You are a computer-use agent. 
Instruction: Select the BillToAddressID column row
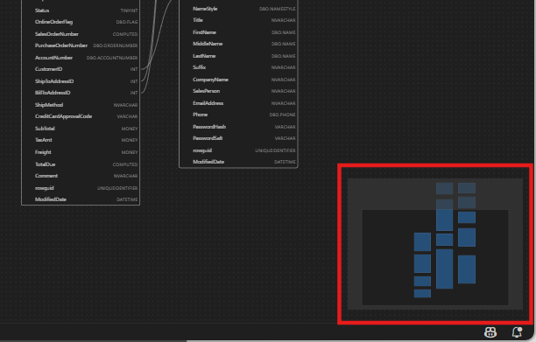pos(81,93)
